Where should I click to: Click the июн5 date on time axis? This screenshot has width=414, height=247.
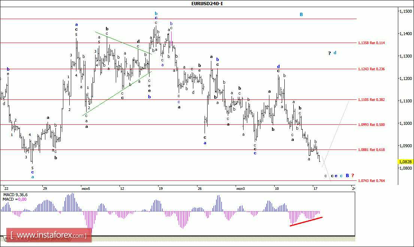pos(86,188)
